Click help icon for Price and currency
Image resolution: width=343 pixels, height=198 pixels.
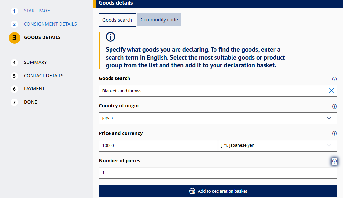tap(334, 134)
